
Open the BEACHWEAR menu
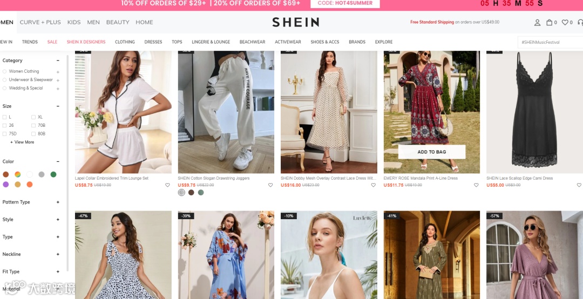click(x=253, y=42)
